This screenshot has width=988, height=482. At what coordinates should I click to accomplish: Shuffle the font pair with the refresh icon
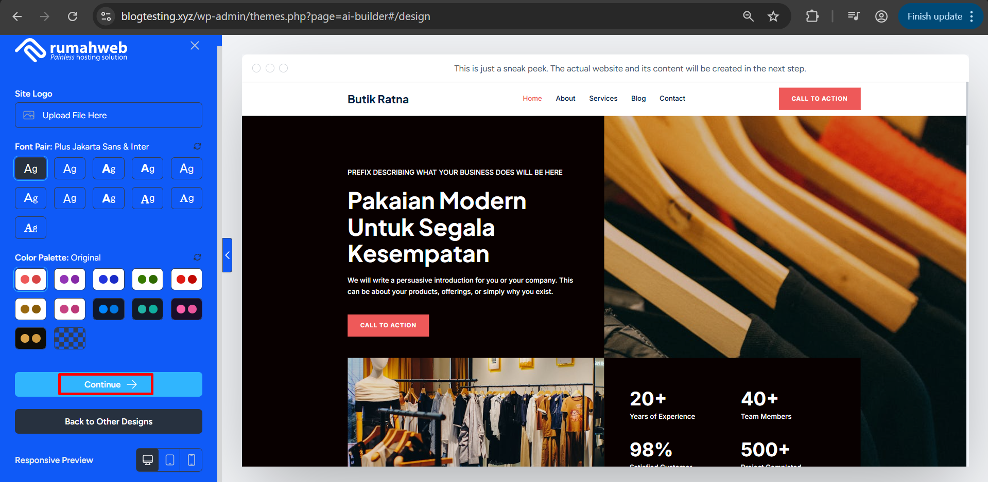[197, 146]
